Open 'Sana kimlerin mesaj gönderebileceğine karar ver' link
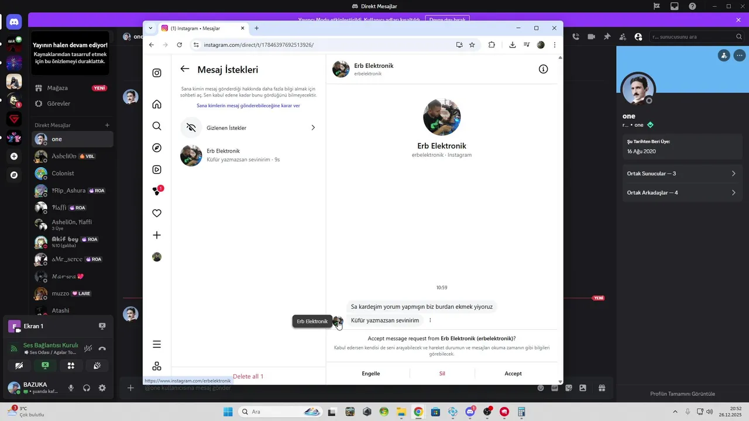 click(248, 106)
